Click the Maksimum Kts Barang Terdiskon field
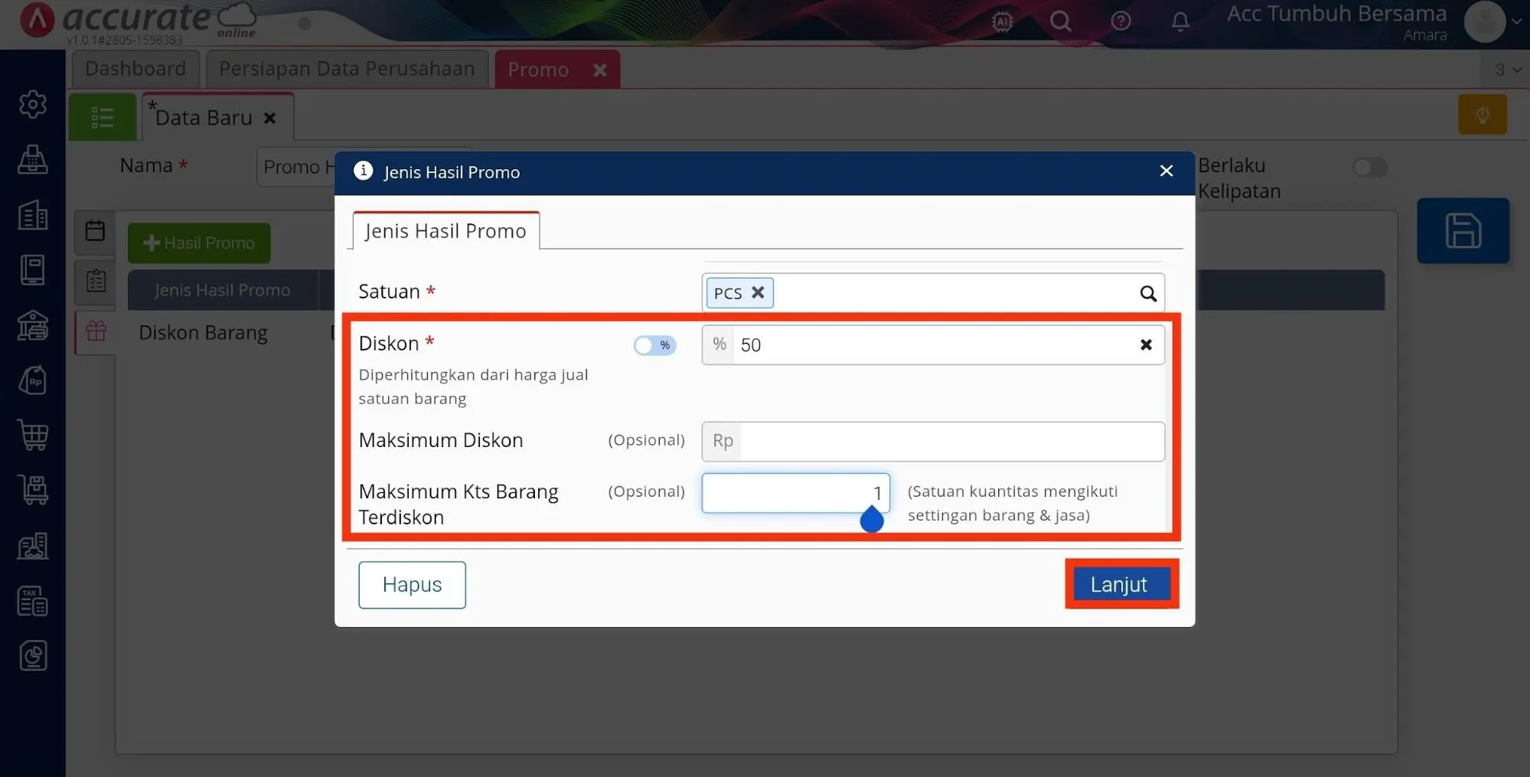 [795, 493]
